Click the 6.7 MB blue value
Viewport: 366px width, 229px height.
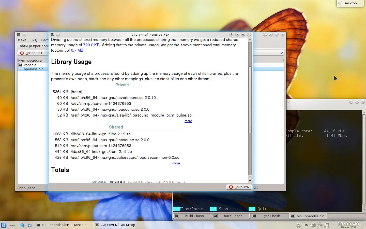[77, 50]
